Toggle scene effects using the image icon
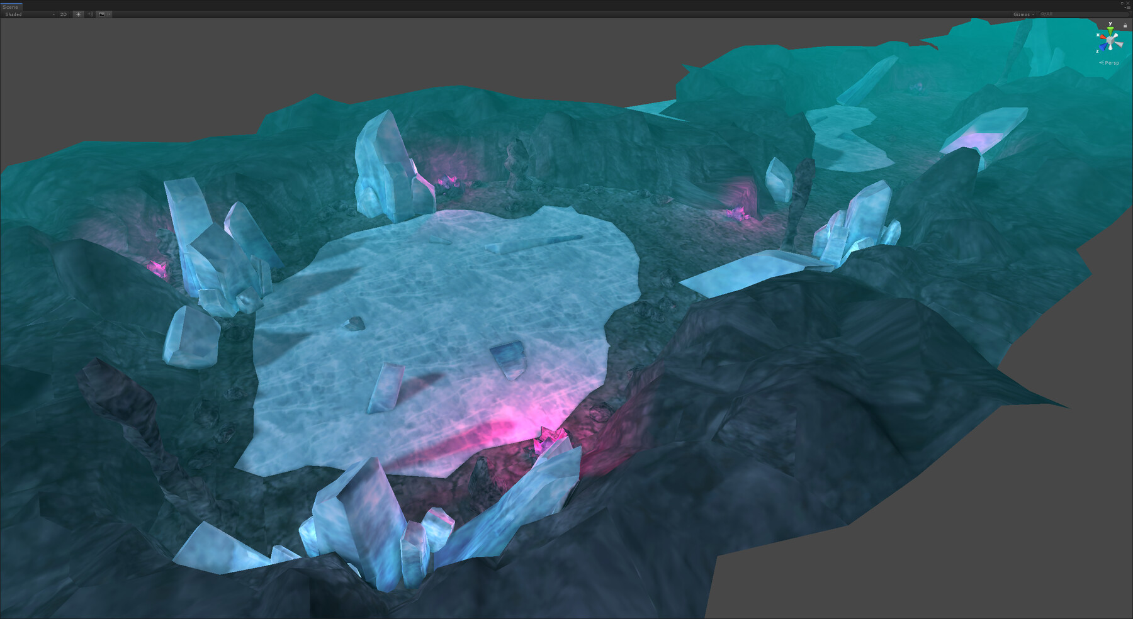This screenshot has height=619, width=1133. click(x=102, y=14)
